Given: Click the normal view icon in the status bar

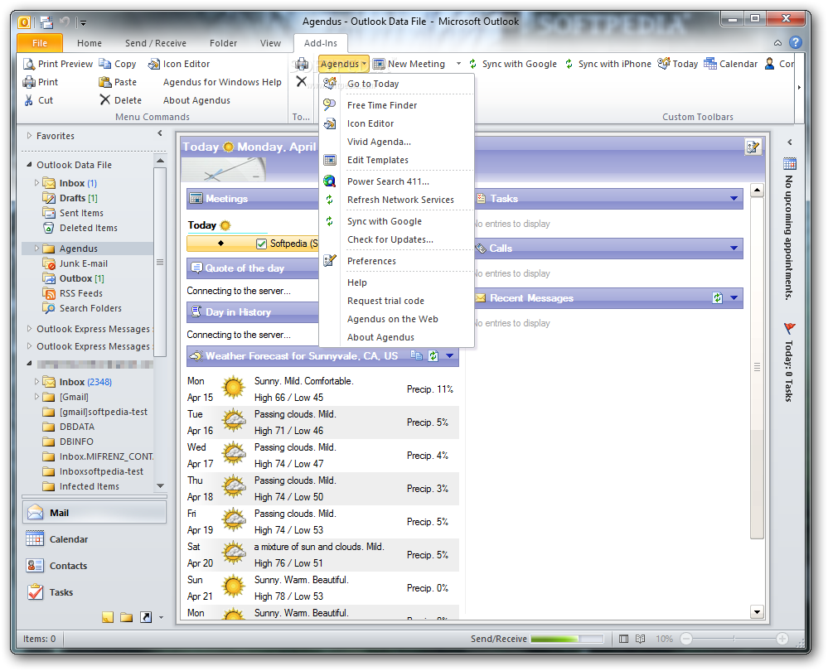Looking at the screenshot, I should [623, 639].
